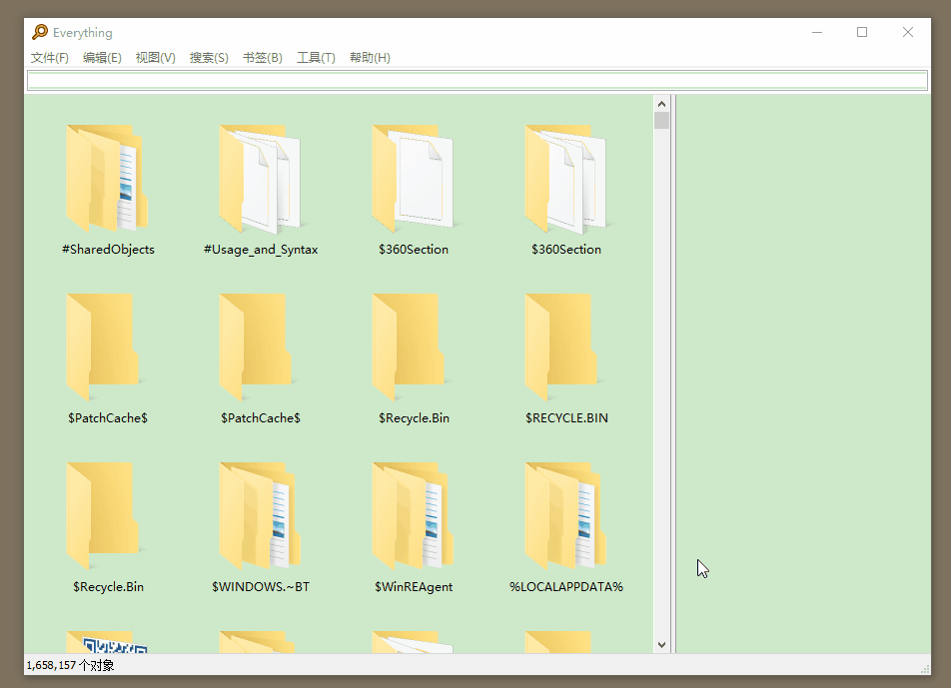Select the #Usage_and_Syntax folder icon
Viewport: 951px width, 688px height.
(260, 179)
